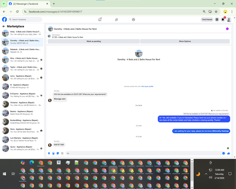This screenshot has width=236, height=189.
Task: Open the Quivo Appliance (Repair) chat
Action: [x=22, y=148]
